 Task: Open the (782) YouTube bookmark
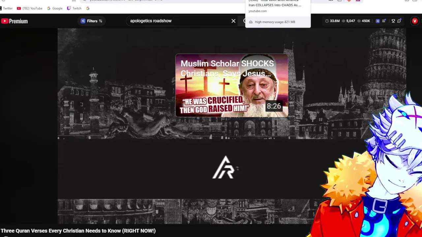point(30,8)
